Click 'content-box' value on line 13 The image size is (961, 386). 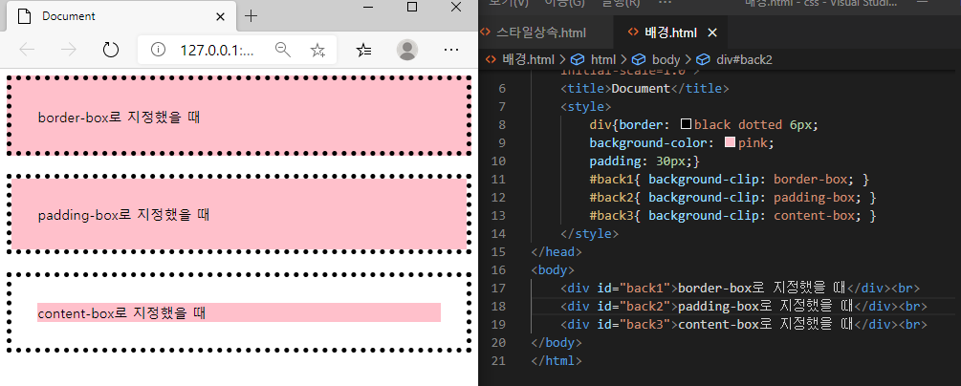pyautogui.click(x=814, y=216)
